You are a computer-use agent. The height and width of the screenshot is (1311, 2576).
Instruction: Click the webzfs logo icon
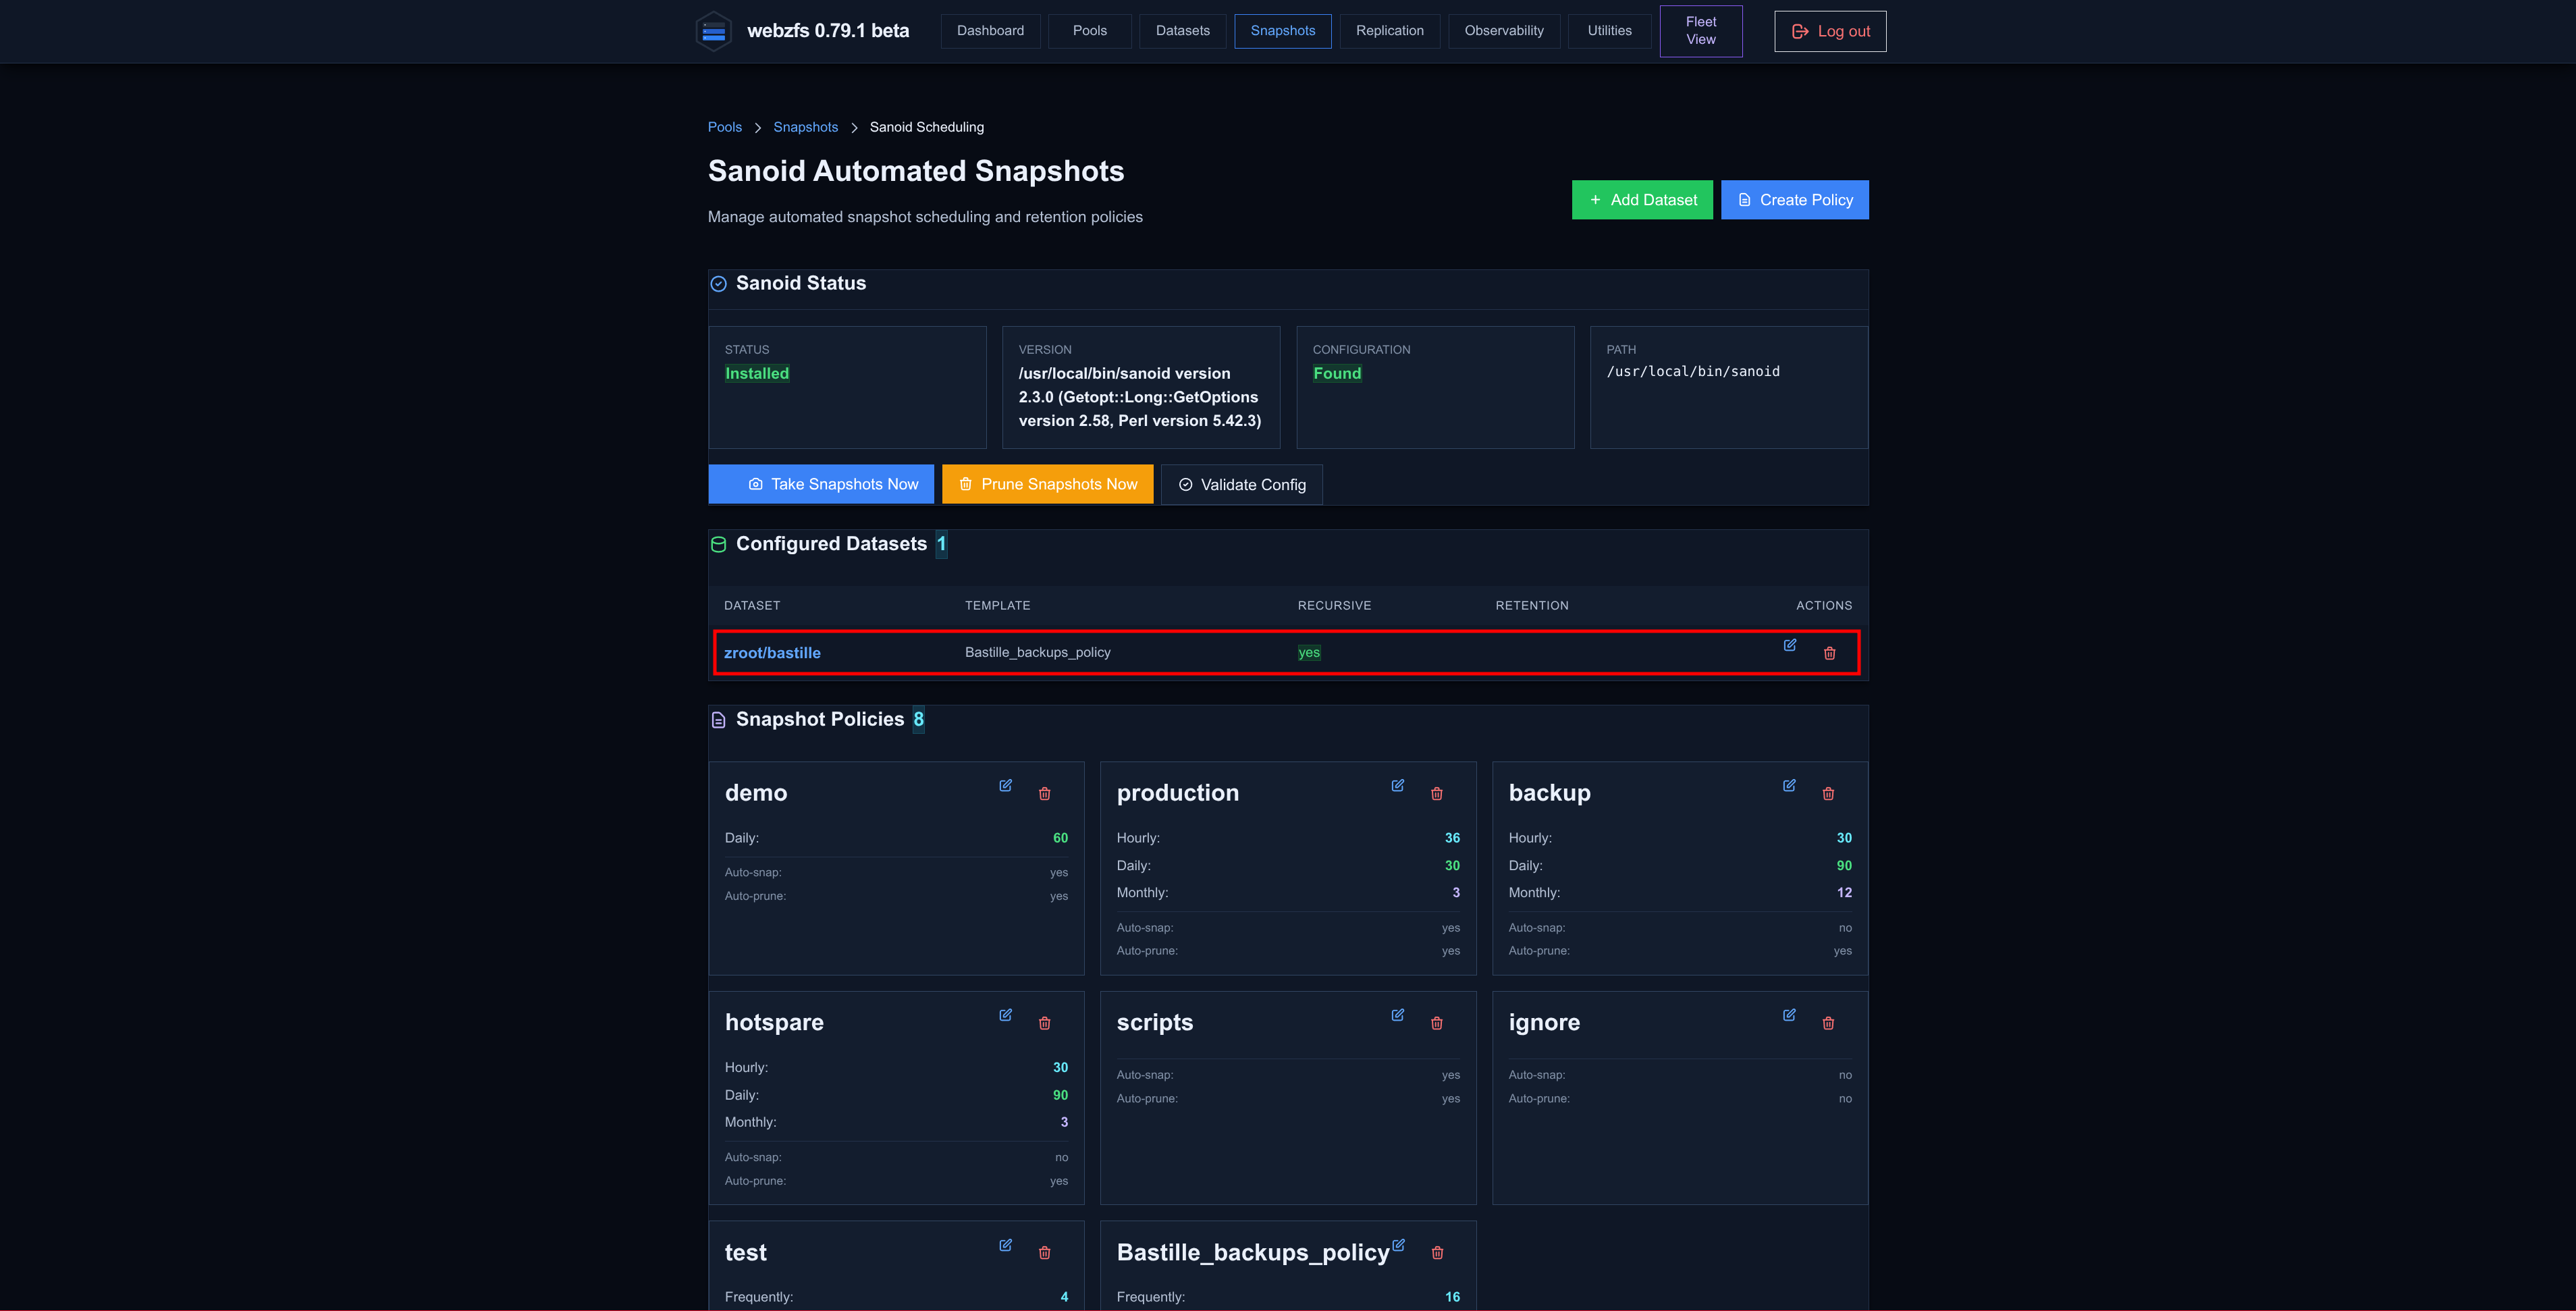pos(713,31)
